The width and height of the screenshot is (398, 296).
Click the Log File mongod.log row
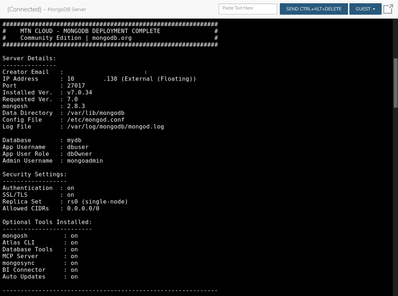(x=83, y=127)
